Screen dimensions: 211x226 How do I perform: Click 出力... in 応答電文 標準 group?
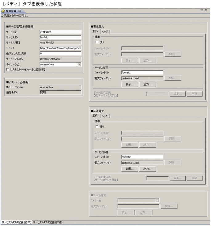[148, 145]
